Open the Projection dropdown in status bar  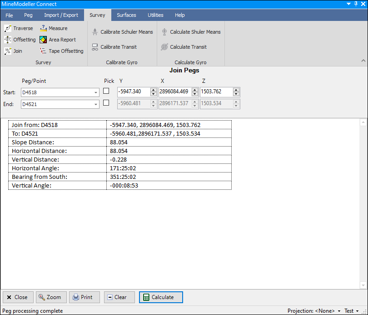tap(339, 311)
